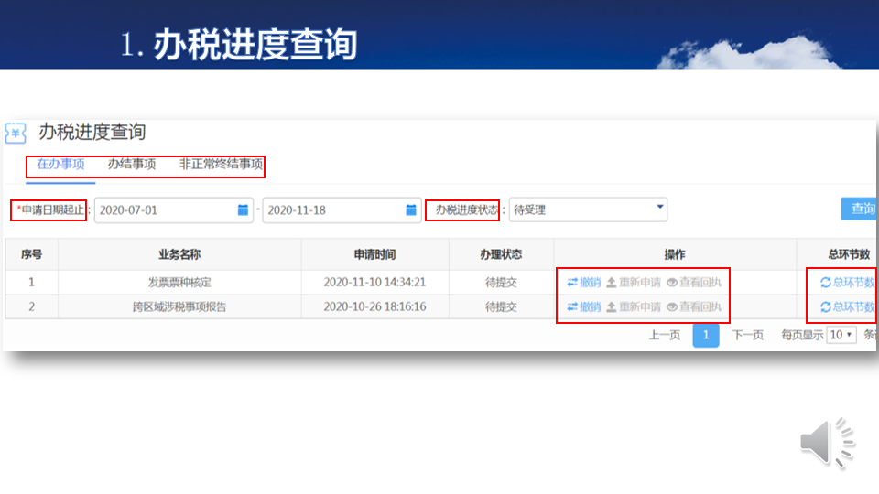
Task: Switch to 办结事项 tab
Action: tap(132, 164)
